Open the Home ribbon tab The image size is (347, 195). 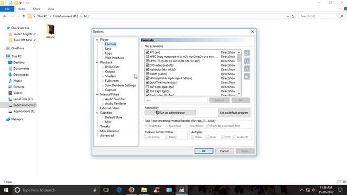(x=22, y=9)
